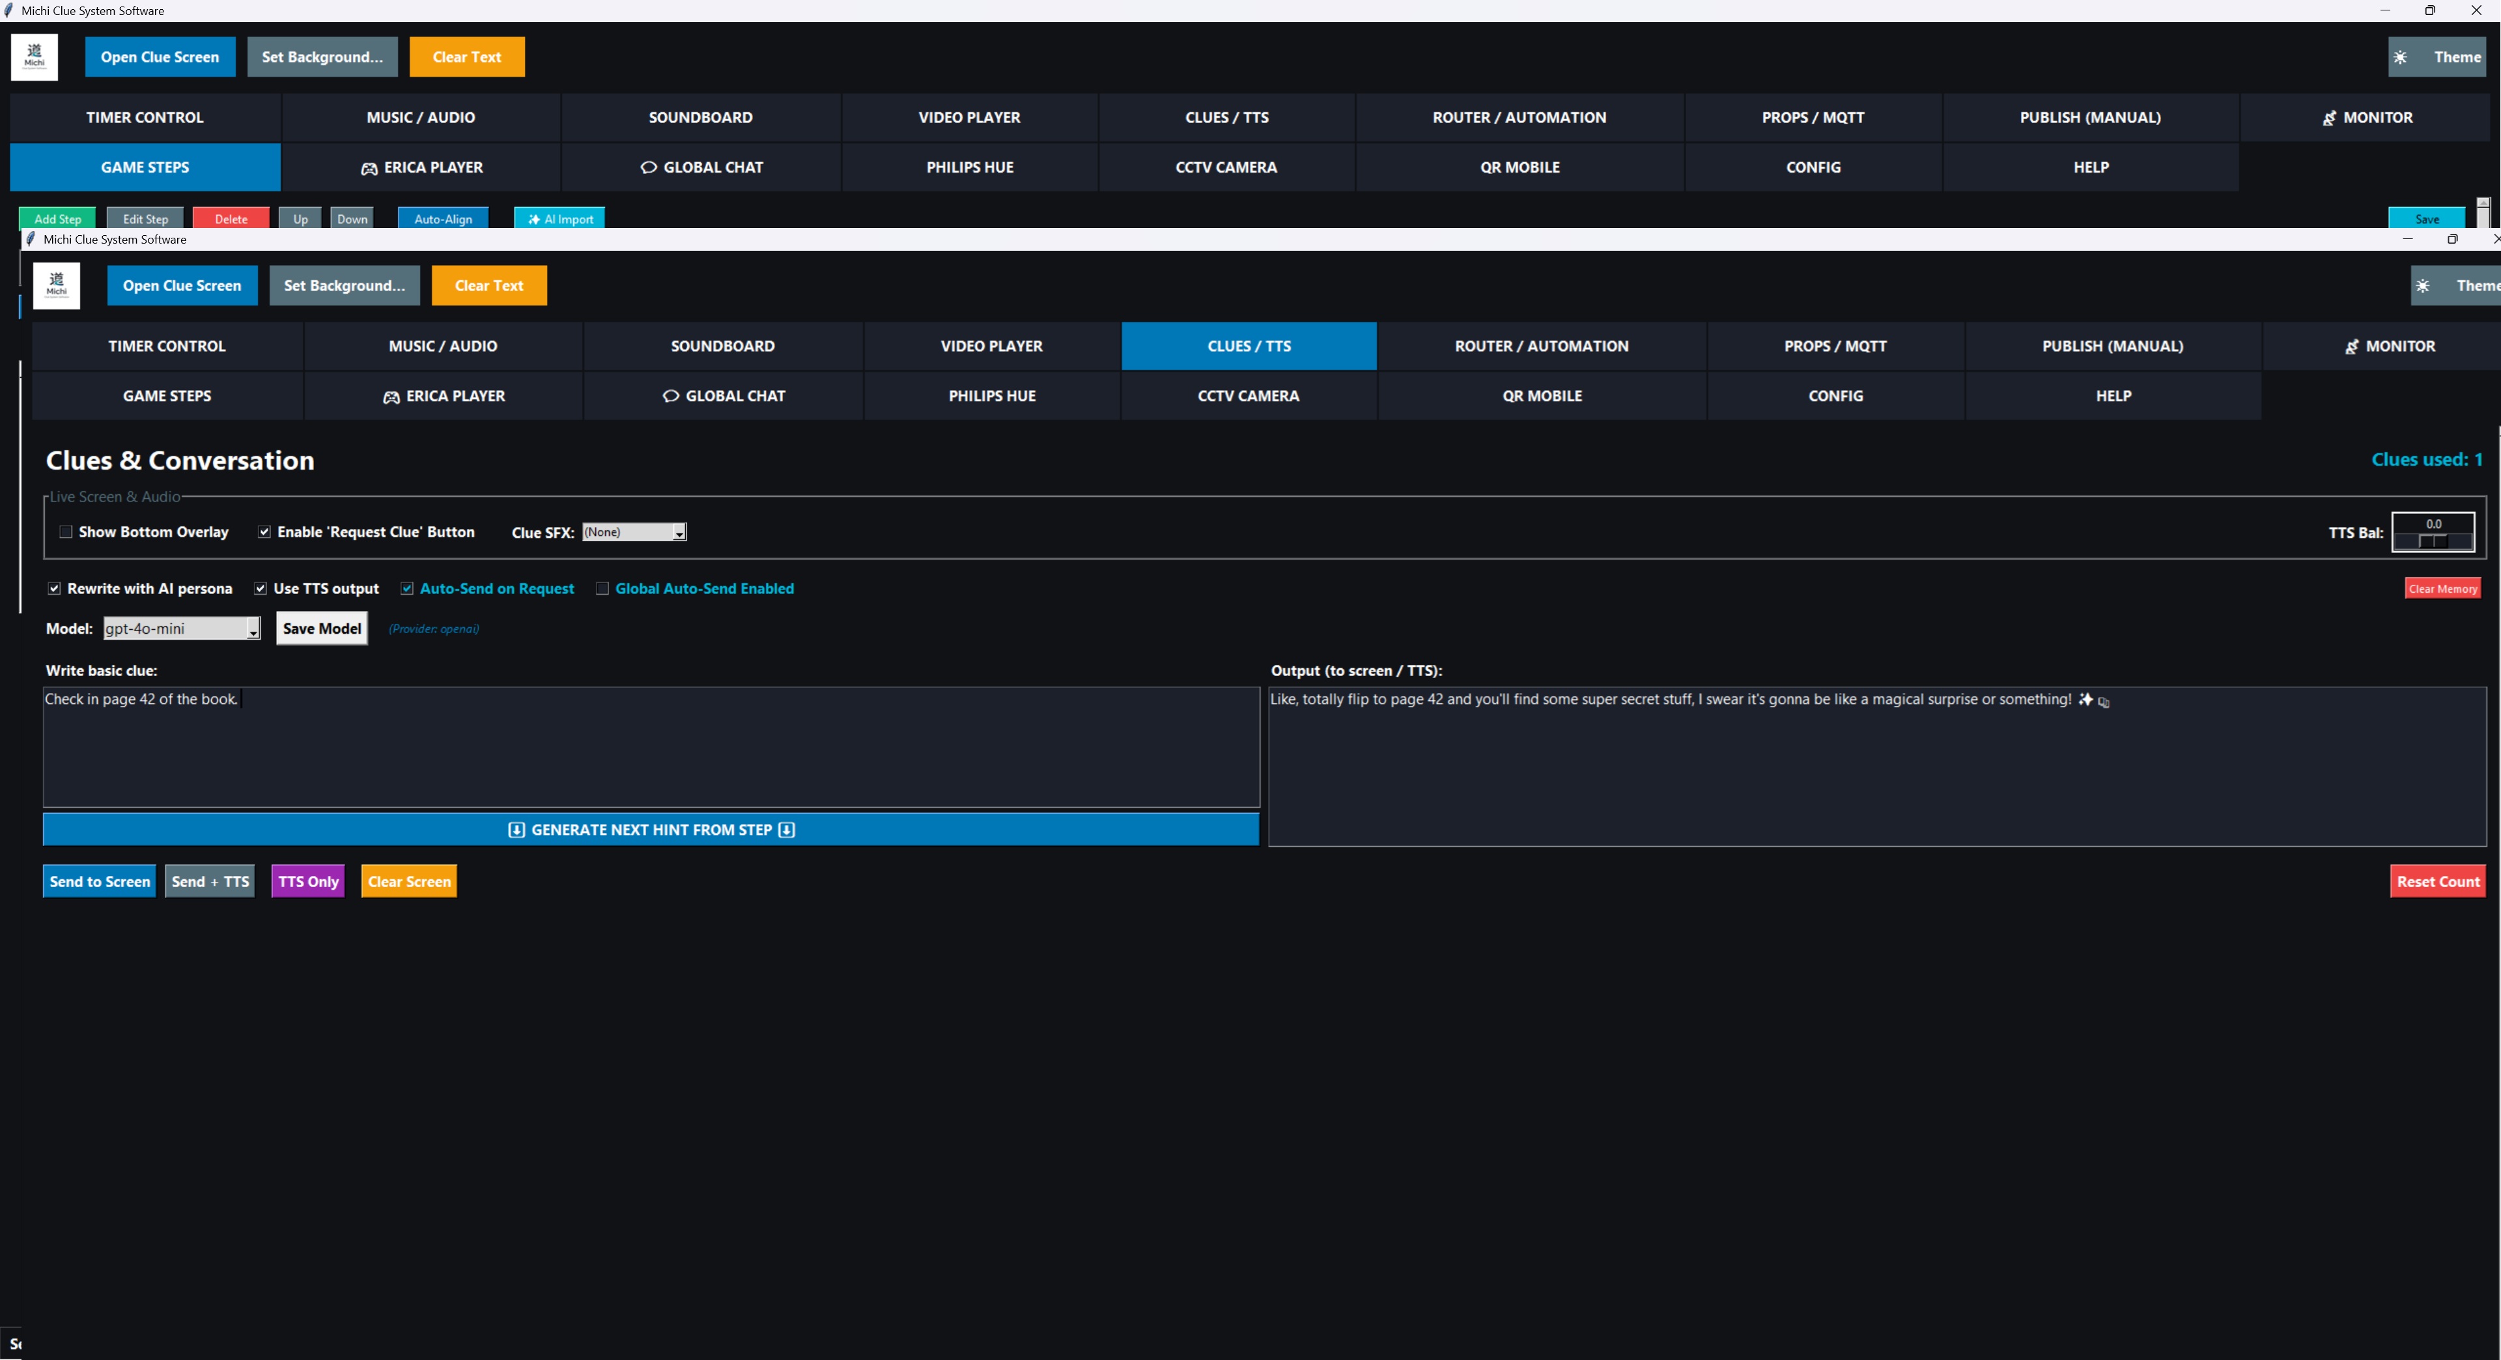The width and height of the screenshot is (2501, 1360).
Task: Click into the Write basic clue field
Action: pos(651,748)
